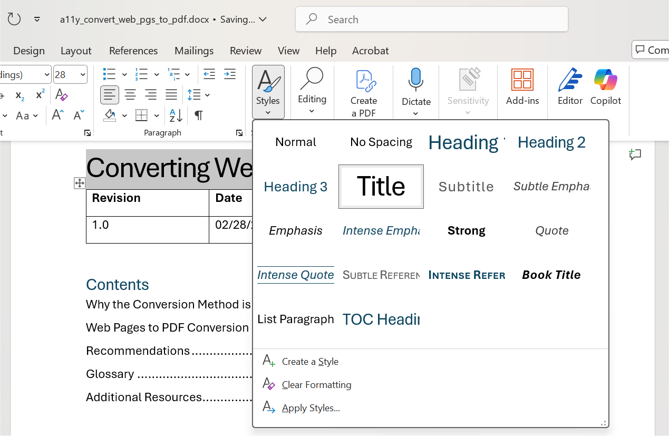Image resolution: width=669 pixels, height=436 pixels.
Task: Increase indent of the paragraph
Action: (x=229, y=74)
